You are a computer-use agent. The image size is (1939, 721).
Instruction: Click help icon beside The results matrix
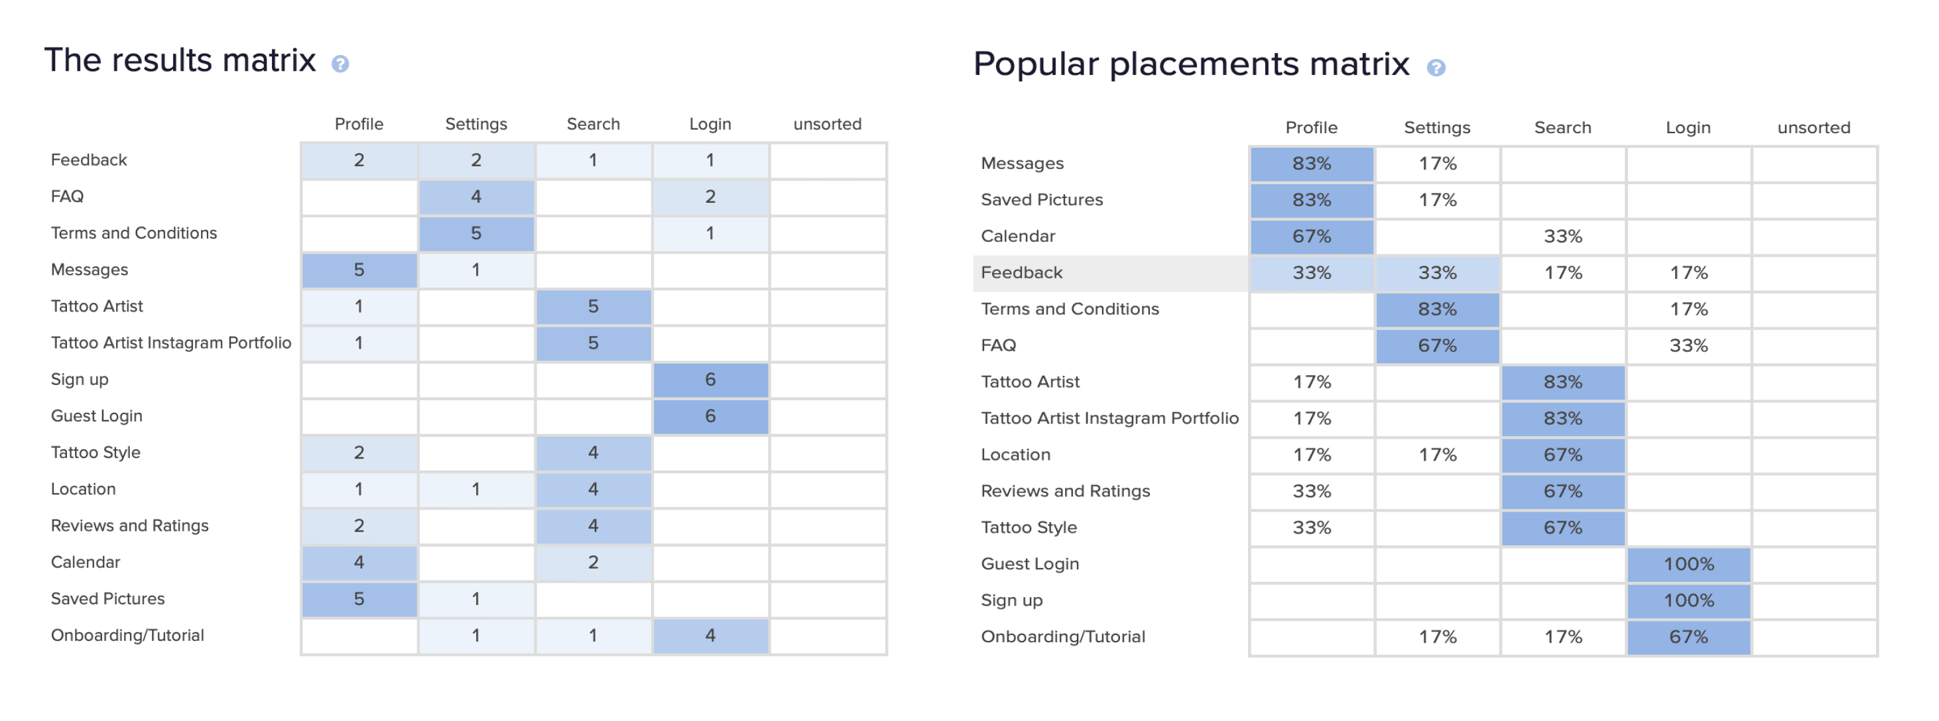(x=340, y=64)
